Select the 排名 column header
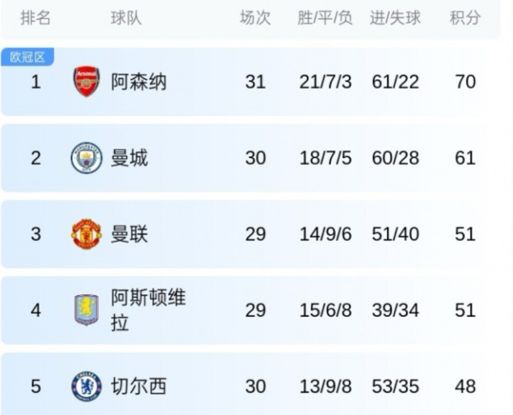The width and height of the screenshot is (513, 415). tap(35, 18)
